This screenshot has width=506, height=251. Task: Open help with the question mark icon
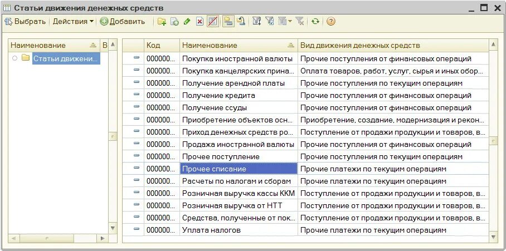coord(331,22)
